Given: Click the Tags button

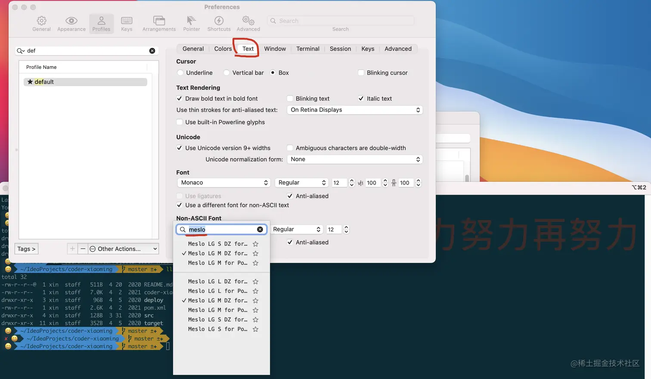Looking at the screenshot, I should click(x=26, y=249).
